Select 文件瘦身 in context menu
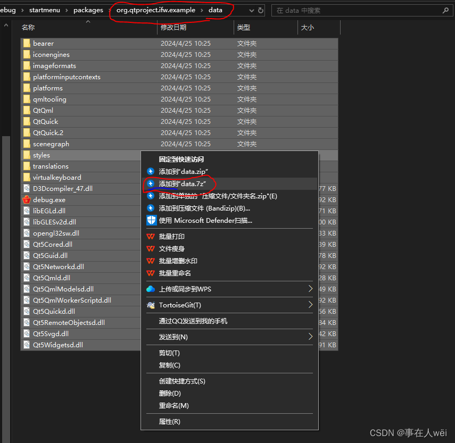Screen dimensions: 455x443 [x=229, y=249]
